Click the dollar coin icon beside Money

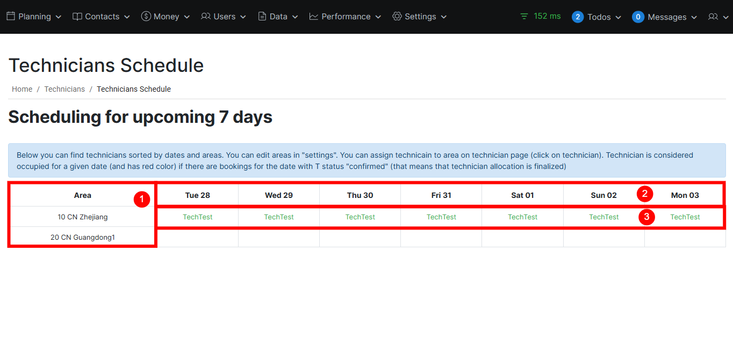(146, 17)
